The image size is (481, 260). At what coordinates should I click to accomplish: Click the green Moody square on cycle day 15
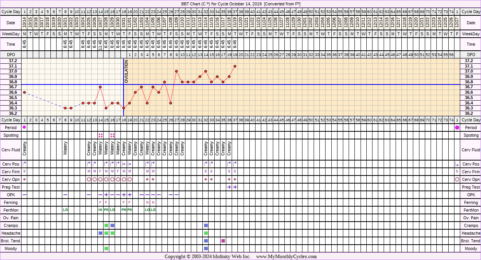pyautogui.click(x=106, y=248)
